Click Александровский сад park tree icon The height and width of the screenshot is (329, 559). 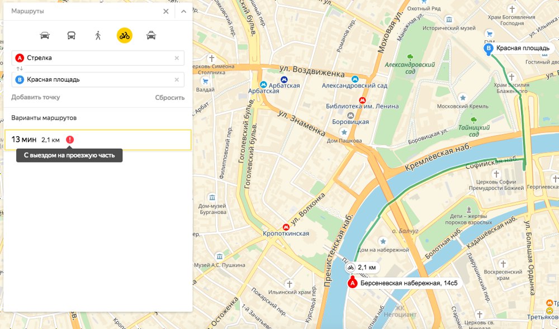click(410, 56)
